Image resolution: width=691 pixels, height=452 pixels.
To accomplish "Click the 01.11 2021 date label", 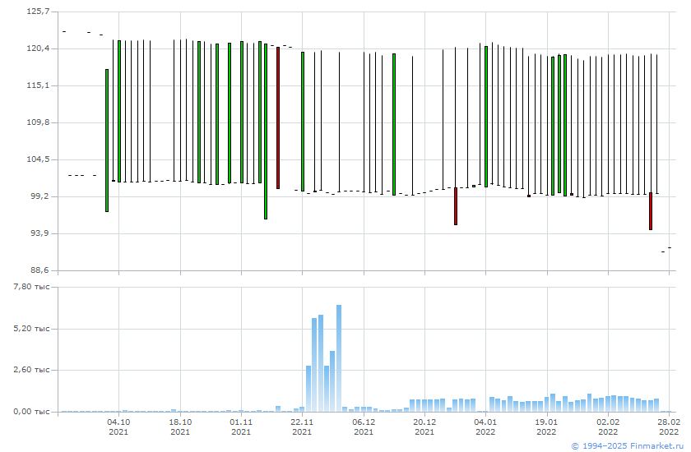I will click(x=241, y=427).
